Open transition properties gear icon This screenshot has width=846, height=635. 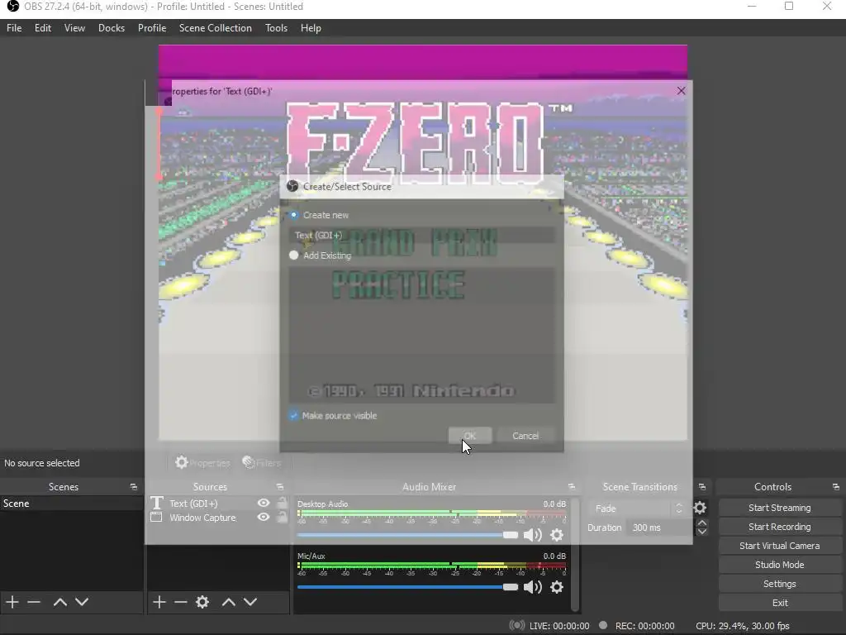[x=700, y=508]
